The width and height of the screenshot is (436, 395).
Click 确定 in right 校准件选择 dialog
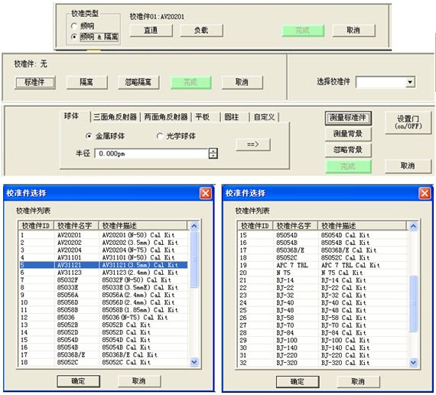pos(298,381)
